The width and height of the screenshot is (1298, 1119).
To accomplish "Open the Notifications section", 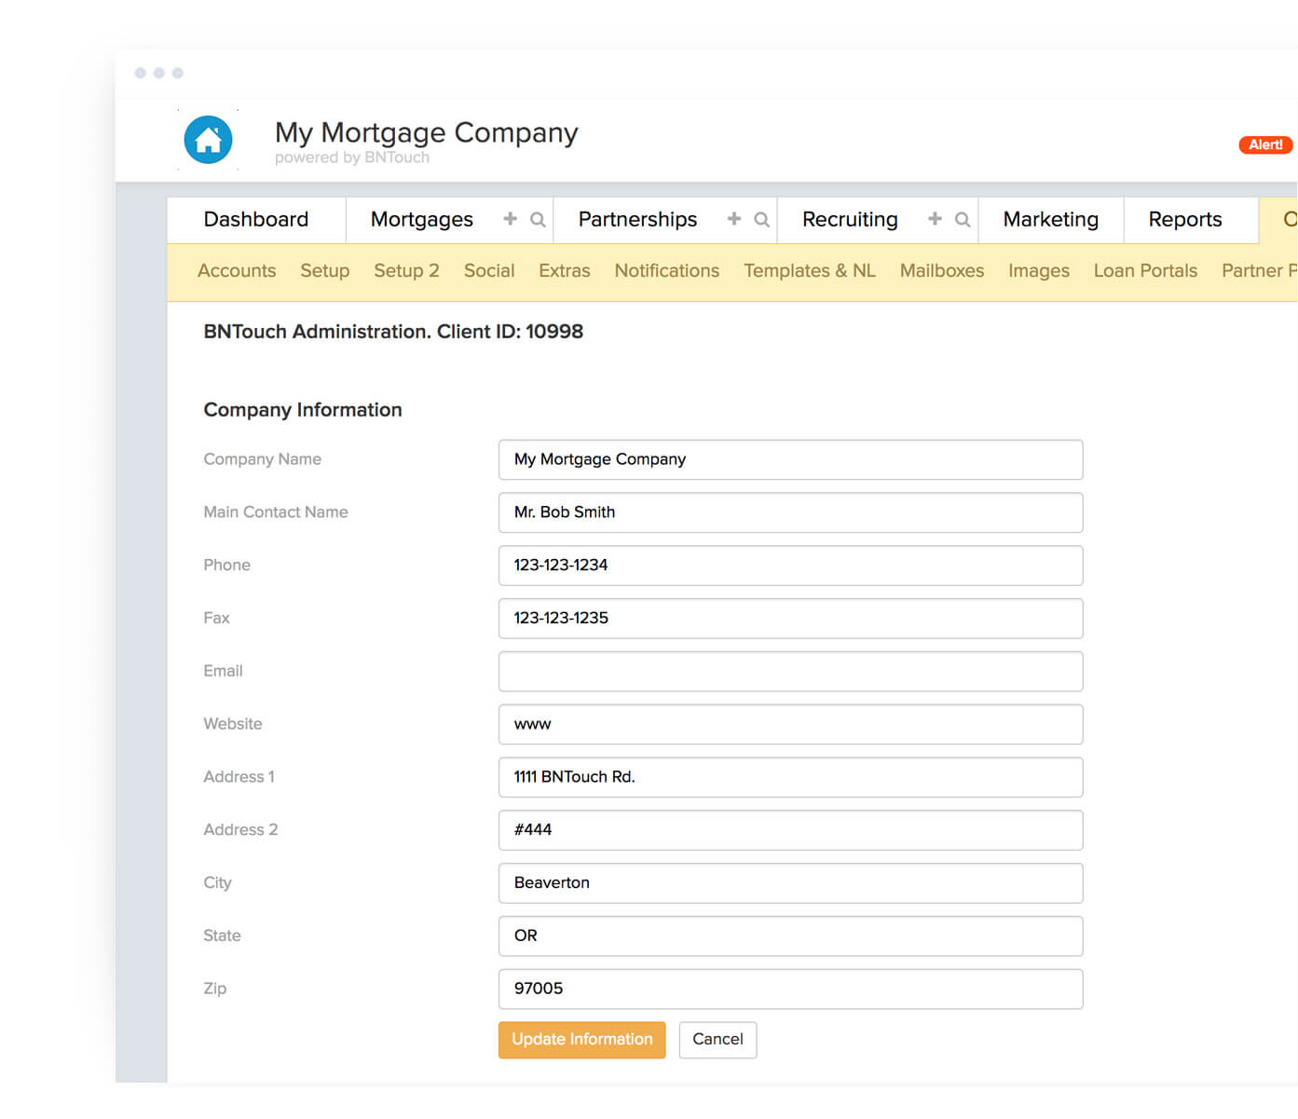I will click(666, 270).
